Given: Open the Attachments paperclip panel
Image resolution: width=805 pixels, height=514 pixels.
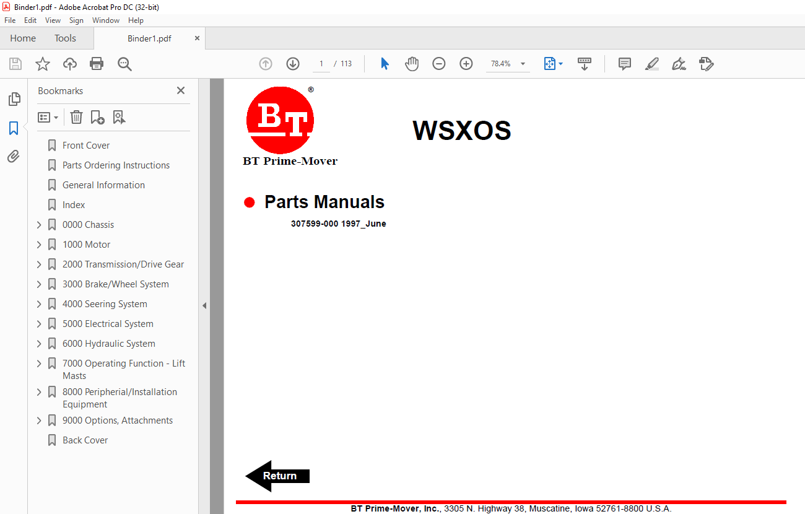Looking at the screenshot, I should [x=14, y=157].
